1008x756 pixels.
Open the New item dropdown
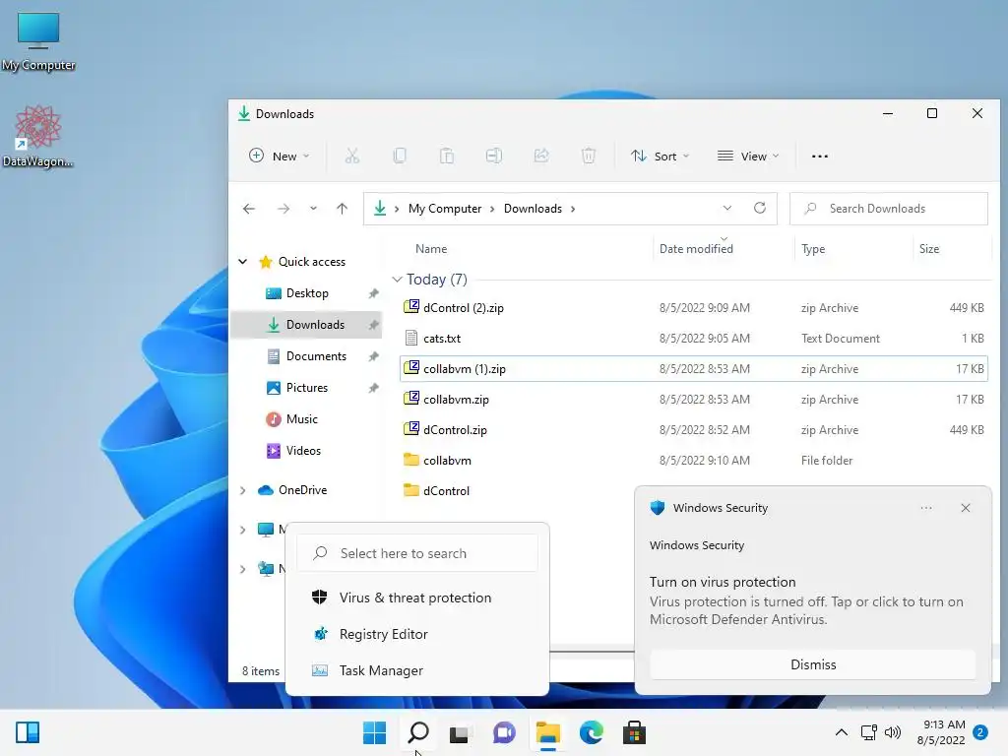[x=279, y=157]
